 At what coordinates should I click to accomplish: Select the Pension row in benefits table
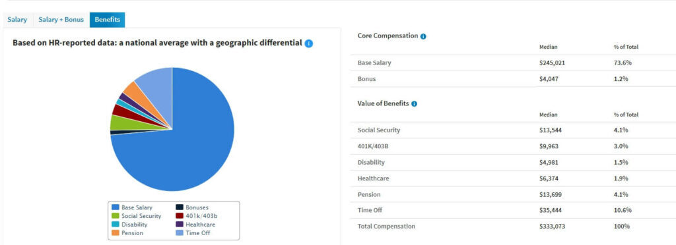point(513,194)
